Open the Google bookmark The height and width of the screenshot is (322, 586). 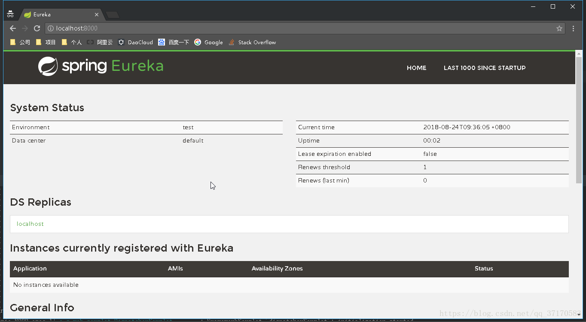[x=208, y=42]
